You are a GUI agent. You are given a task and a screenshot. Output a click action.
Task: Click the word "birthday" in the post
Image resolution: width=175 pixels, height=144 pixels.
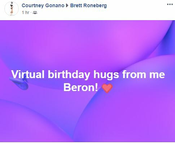tap(69, 75)
